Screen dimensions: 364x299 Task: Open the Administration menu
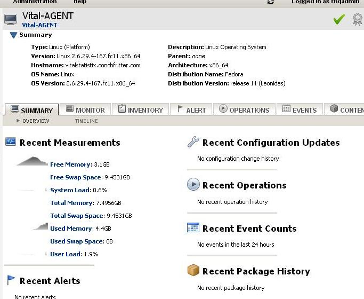click(35, 2)
